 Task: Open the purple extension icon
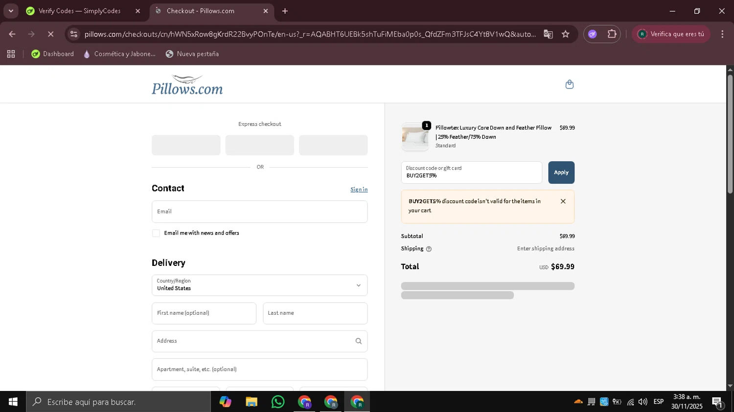click(593, 34)
